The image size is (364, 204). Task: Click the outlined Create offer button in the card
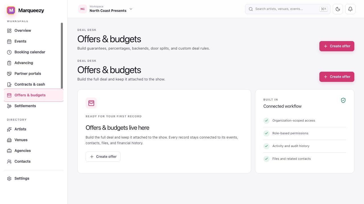103,157
